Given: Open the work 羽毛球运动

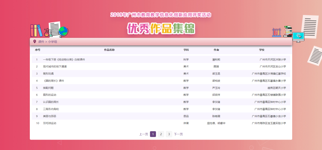Looking at the screenshot, I should click(49, 123).
